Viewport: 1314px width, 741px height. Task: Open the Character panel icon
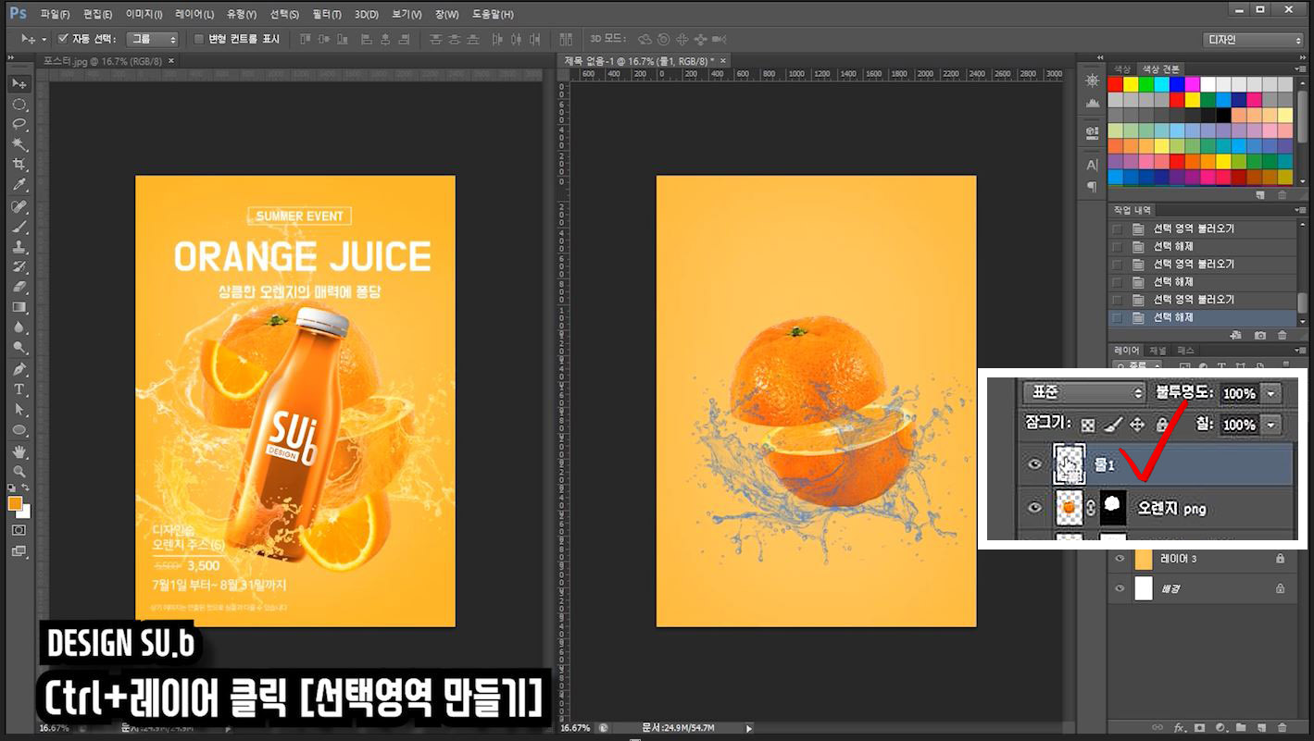point(1092,165)
